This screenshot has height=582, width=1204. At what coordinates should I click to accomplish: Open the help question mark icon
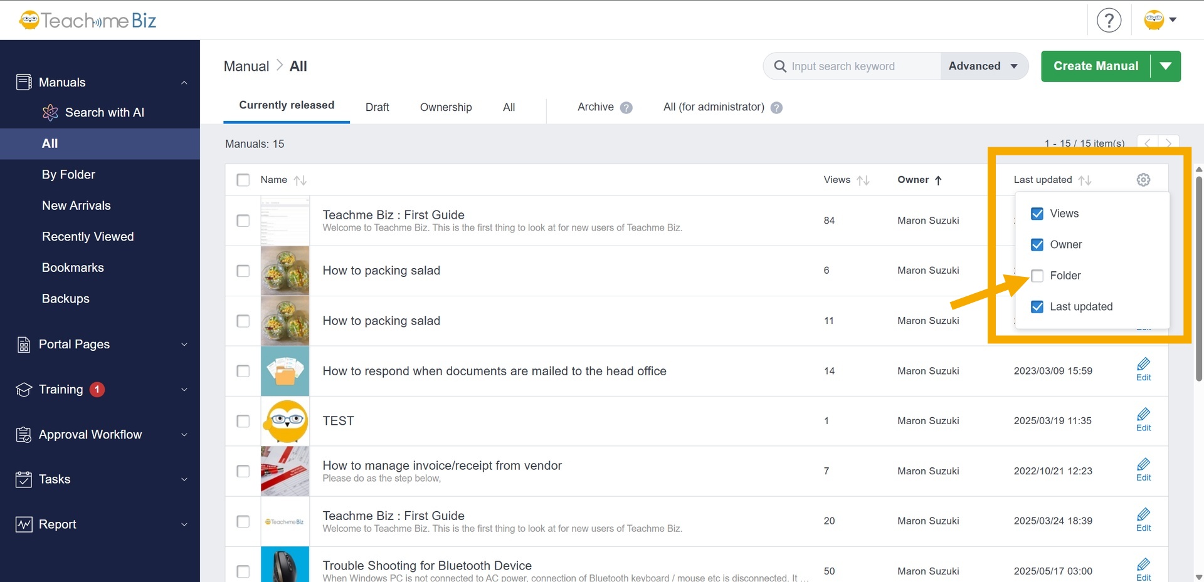[x=1109, y=20]
